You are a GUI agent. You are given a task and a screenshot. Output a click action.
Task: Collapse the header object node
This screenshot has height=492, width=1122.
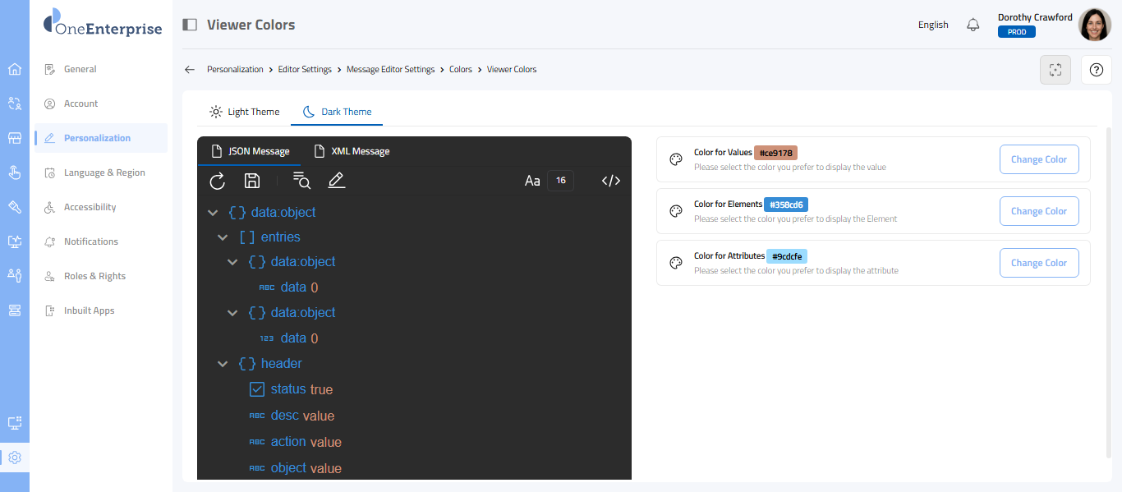coord(223,364)
